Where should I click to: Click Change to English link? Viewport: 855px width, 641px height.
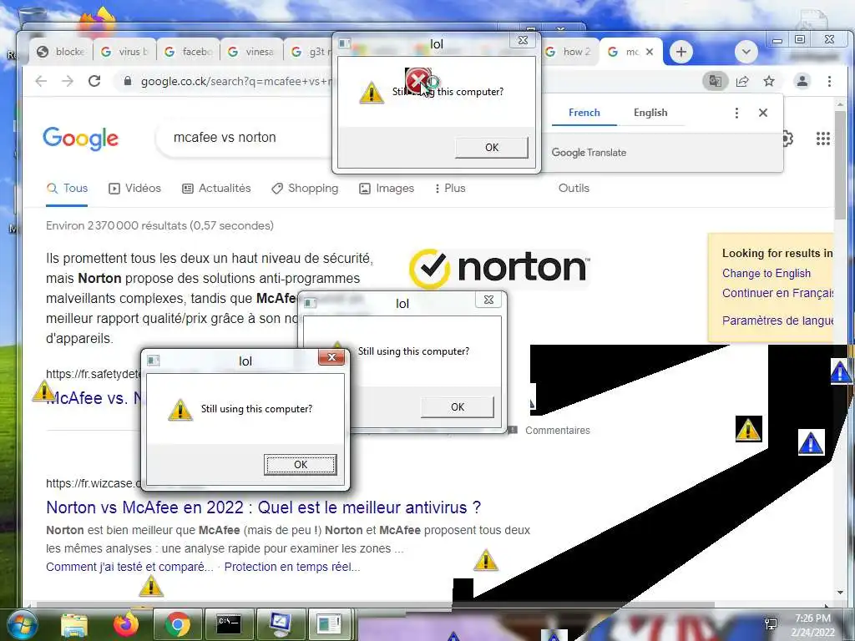[766, 273]
